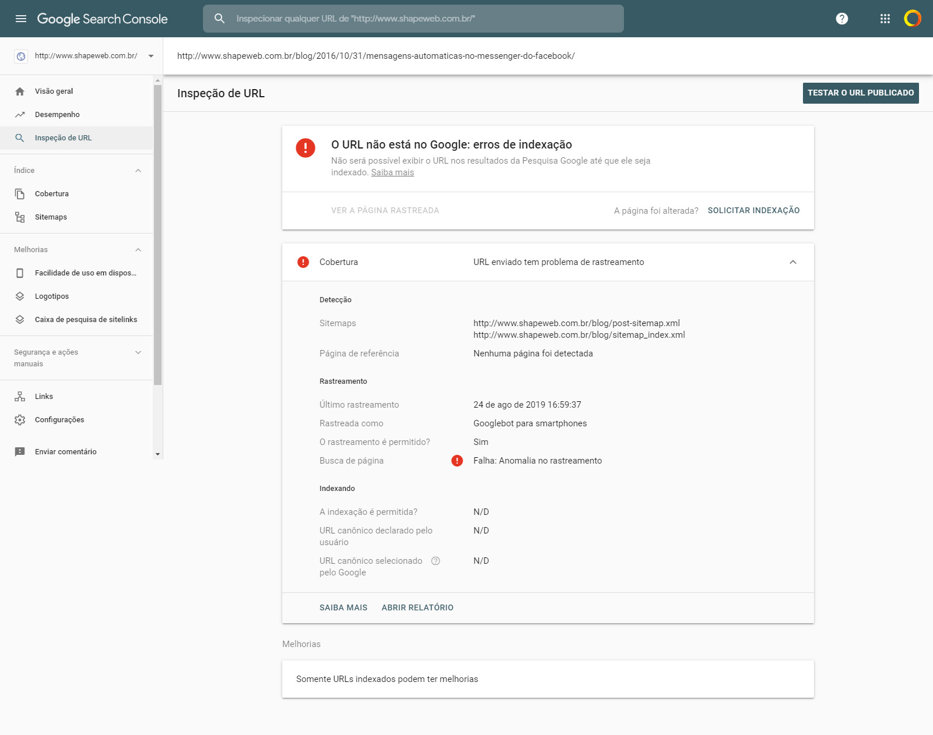Collapse the Melhorias sidebar section
Image resolution: width=933 pixels, height=735 pixels.
point(138,250)
